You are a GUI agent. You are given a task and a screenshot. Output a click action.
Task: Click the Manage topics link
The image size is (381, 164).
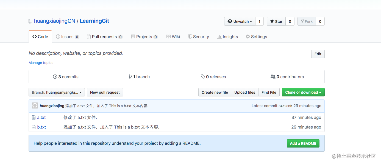pyautogui.click(x=41, y=63)
